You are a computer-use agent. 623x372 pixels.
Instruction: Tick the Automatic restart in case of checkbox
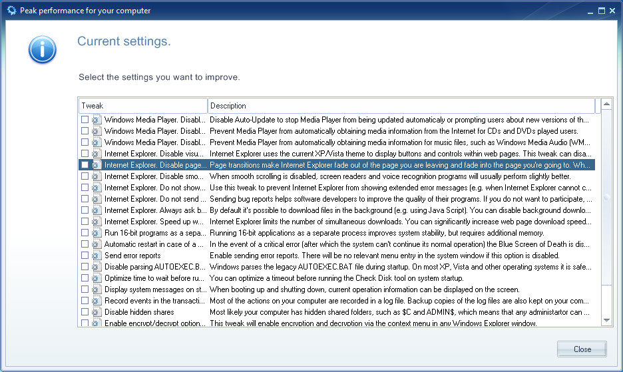pos(85,244)
